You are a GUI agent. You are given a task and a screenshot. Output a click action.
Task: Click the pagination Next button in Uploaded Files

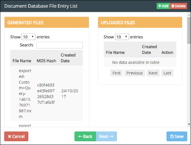153,73
